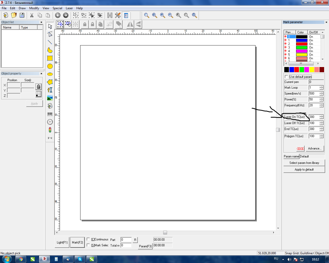Select the Pick arrow tool
329x263 pixels.
tap(50, 26)
